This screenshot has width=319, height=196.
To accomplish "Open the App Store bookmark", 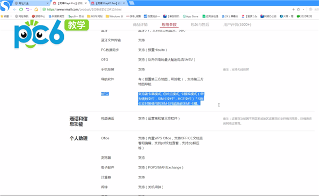I will click(x=190, y=16).
